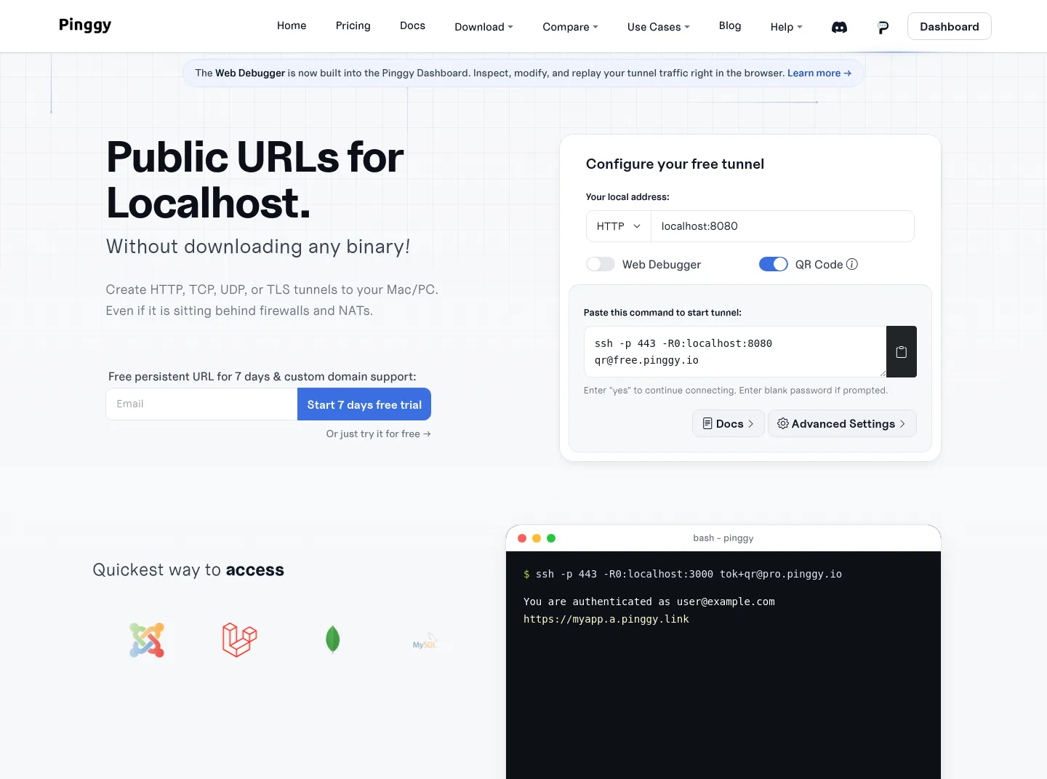Viewport: 1047px width, 779px height.
Task: Click the Pinggy brand logo text
Action: (x=85, y=25)
